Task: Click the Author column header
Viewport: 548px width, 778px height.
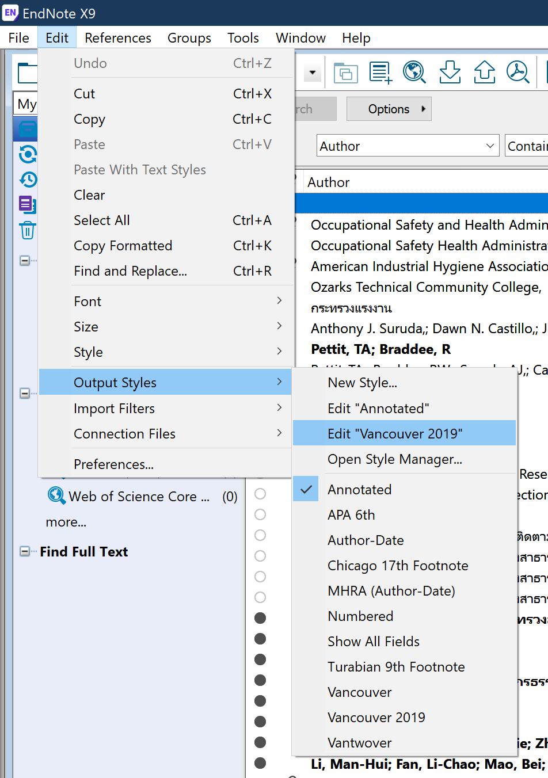Action: tap(426, 182)
